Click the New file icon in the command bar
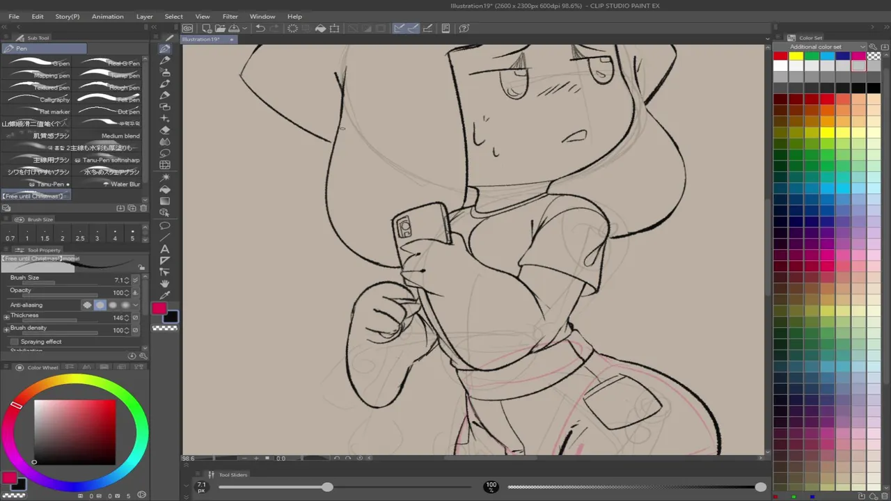This screenshot has height=501, width=891. (x=207, y=29)
